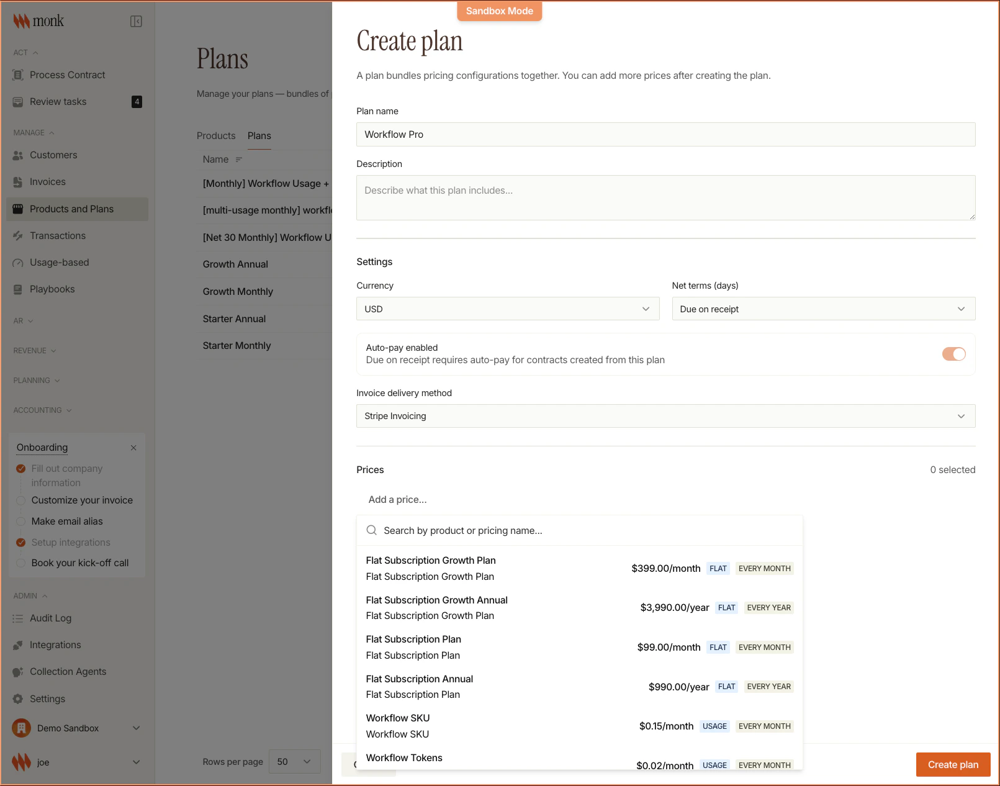The width and height of the screenshot is (1000, 786).
Task: Expand the ACCOUNTING sidebar section
Action: click(x=43, y=410)
